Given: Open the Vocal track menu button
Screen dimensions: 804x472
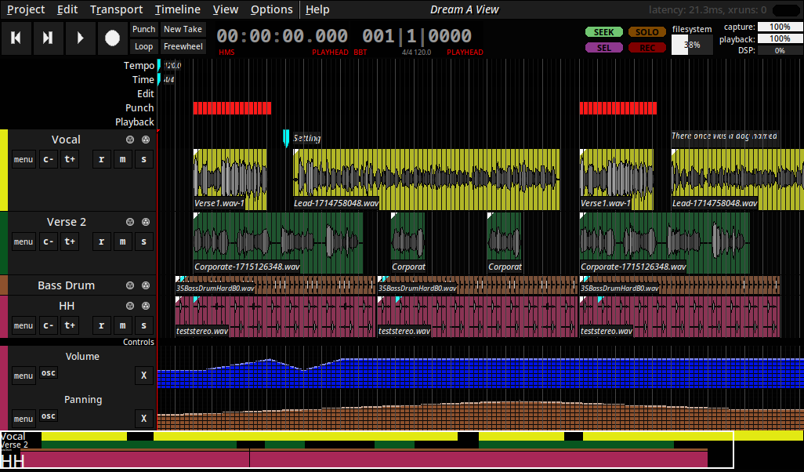Looking at the screenshot, I should coord(24,160).
